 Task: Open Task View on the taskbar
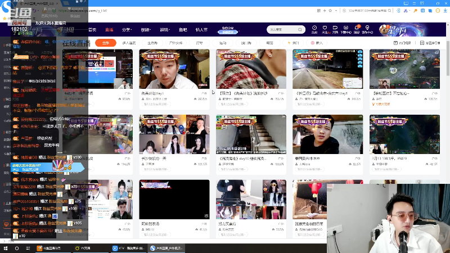[28, 248]
